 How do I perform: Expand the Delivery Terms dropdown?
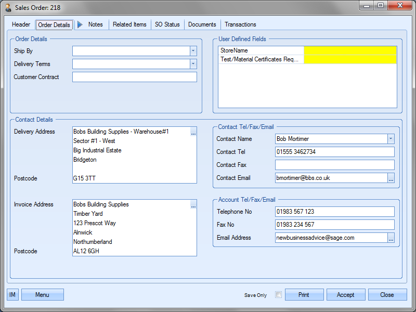pyautogui.click(x=193, y=64)
